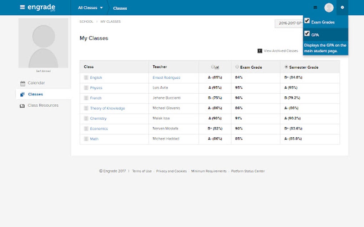Click the Classes sidebar icon
The image size is (364, 227).
tap(22, 94)
